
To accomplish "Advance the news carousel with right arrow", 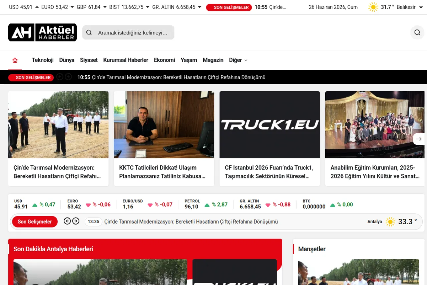I will click(x=419, y=139).
